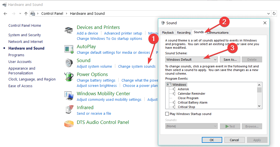Open the disabled Sounds (None) dropdown
Screen dimensions: 280x147
pos(191,126)
